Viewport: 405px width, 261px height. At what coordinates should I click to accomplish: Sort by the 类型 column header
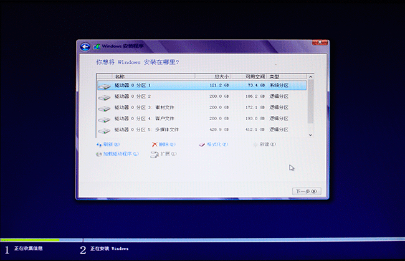[287, 77]
